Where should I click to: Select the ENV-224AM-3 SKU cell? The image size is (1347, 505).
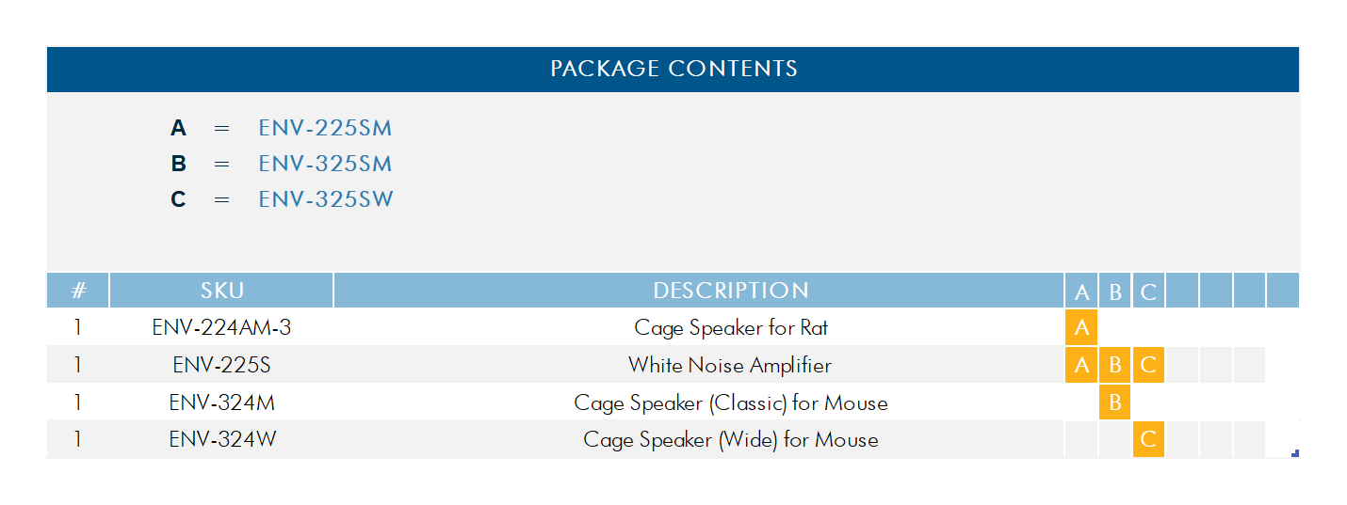[221, 328]
